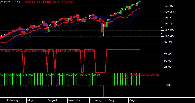This screenshot has height=103, width=195.
Task: Click the November time axis label
Action: point(75,100)
